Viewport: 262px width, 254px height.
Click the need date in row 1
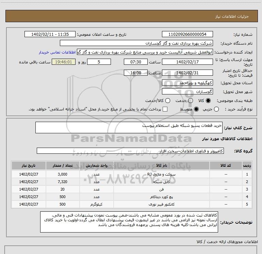[x=29, y=174]
